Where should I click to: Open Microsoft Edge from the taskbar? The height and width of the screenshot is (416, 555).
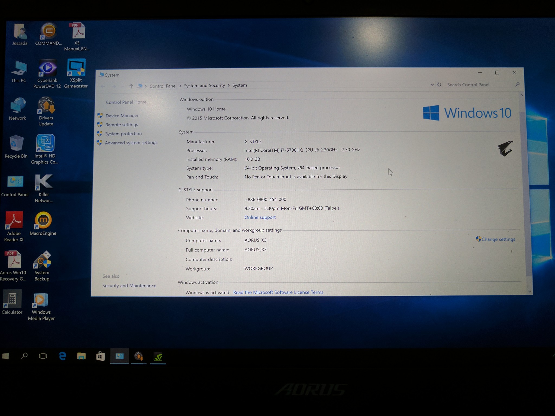(x=63, y=356)
